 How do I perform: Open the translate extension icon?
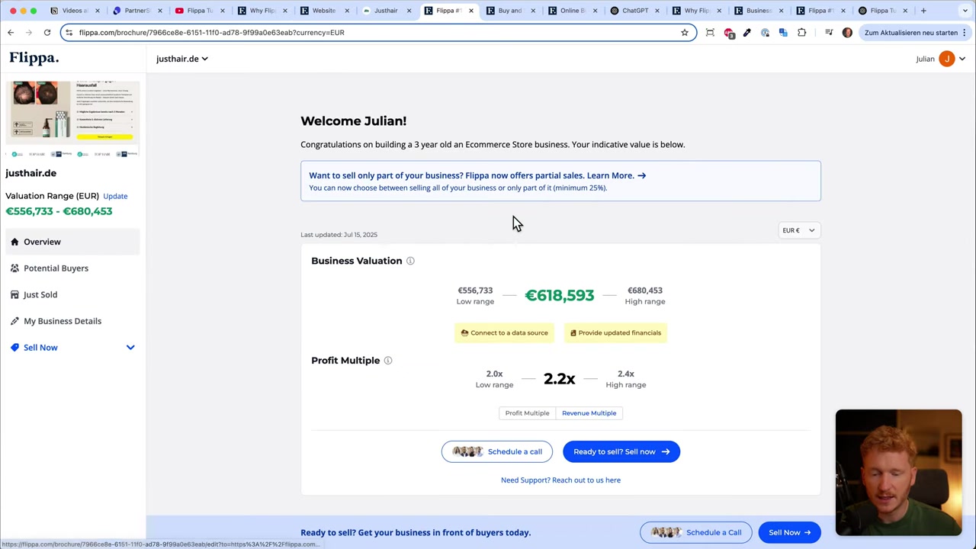click(783, 33)
